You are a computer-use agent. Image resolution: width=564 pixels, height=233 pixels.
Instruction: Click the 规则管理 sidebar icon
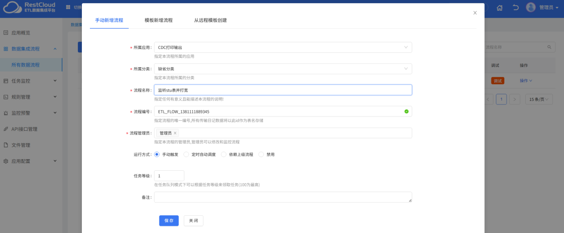coord(6,96)
